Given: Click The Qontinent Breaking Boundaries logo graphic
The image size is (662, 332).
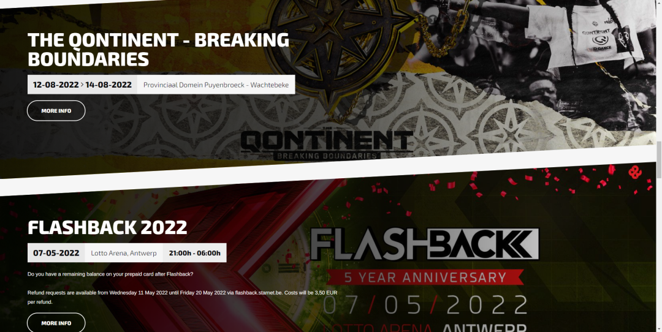Looking at the screenshot, I should click(x=326, y=143).
